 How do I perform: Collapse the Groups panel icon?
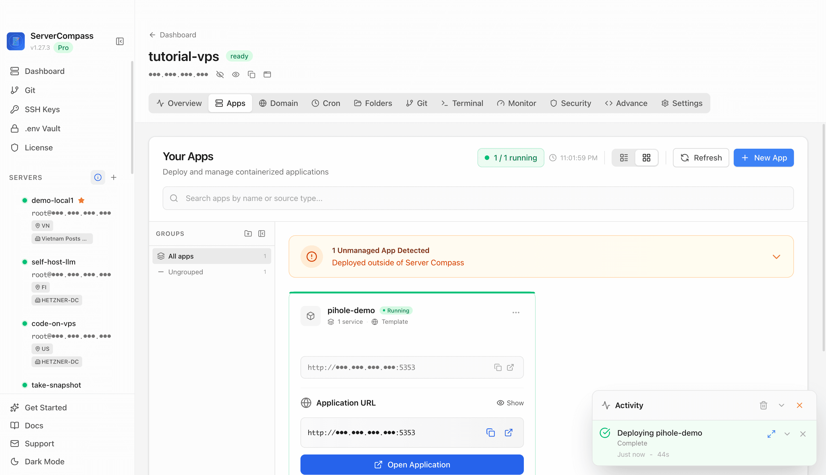click(x=262, y=234)
